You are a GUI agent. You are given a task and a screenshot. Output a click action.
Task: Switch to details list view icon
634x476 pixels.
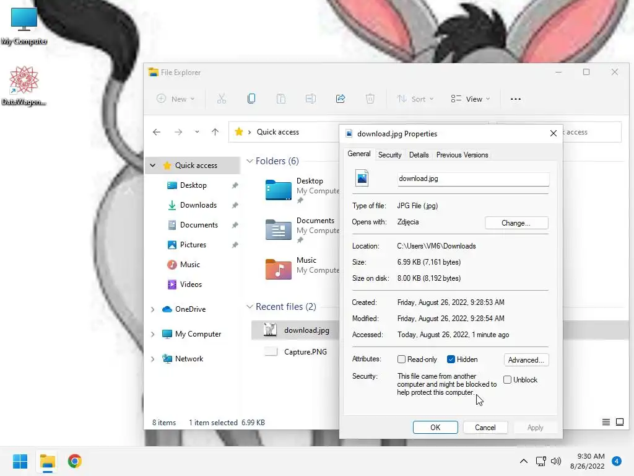pos(606,422)
